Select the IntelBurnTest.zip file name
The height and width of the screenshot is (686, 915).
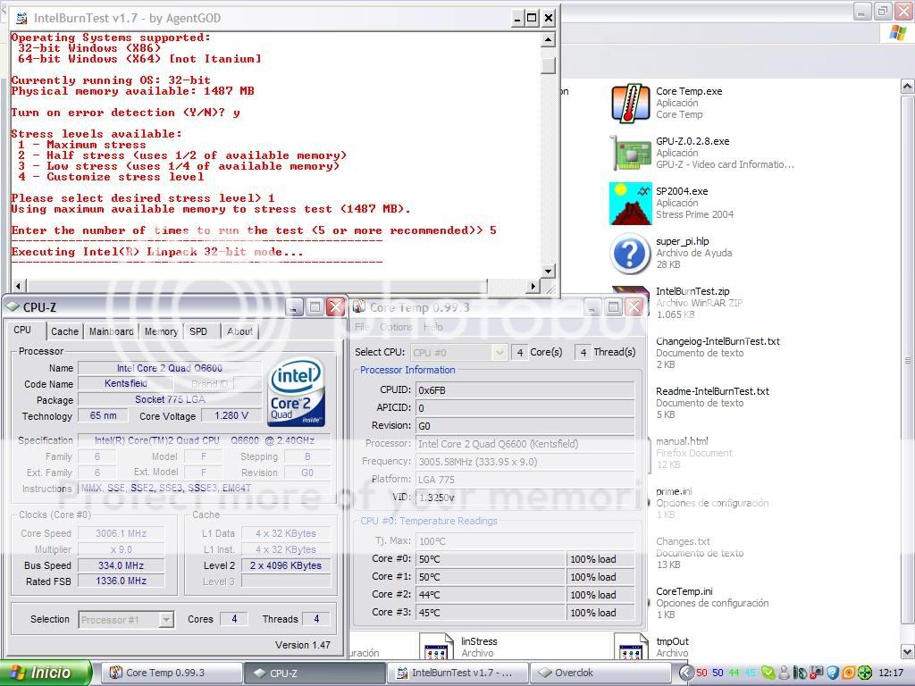(x=693, y=292)
